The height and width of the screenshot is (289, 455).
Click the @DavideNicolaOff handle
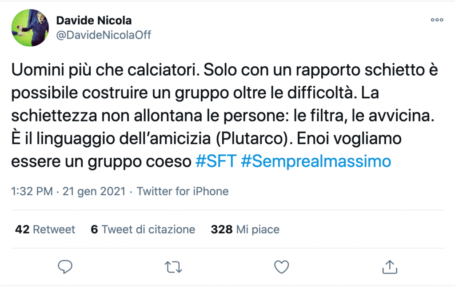point(104,35)
